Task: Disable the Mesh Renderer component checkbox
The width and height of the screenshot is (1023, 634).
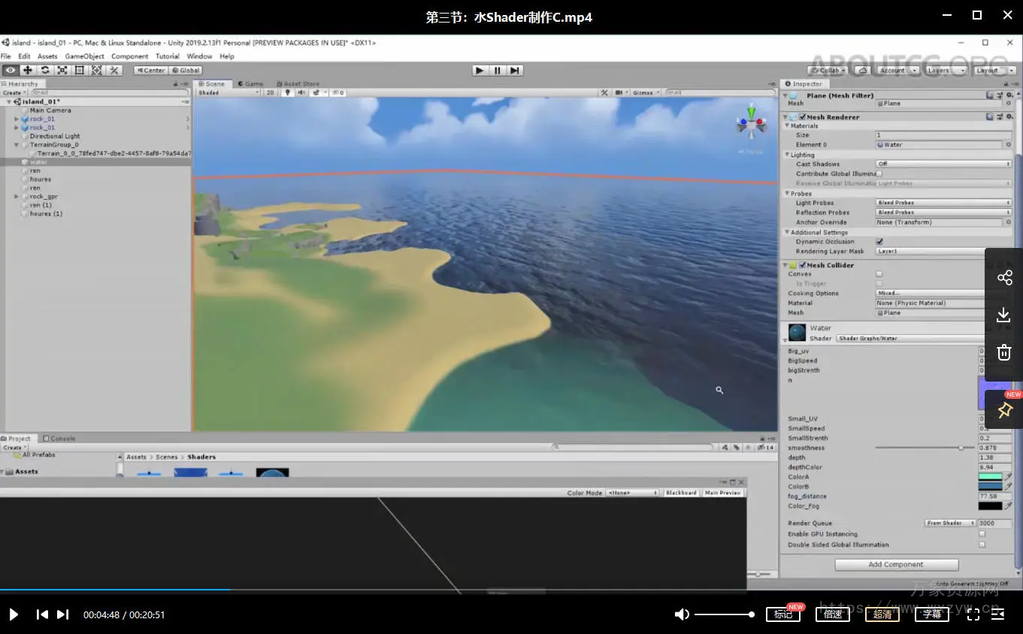Action: point(803,117)
